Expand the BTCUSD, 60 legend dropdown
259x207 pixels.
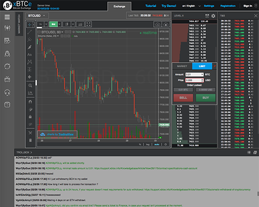pyautogui.click(x=62, y=32)
